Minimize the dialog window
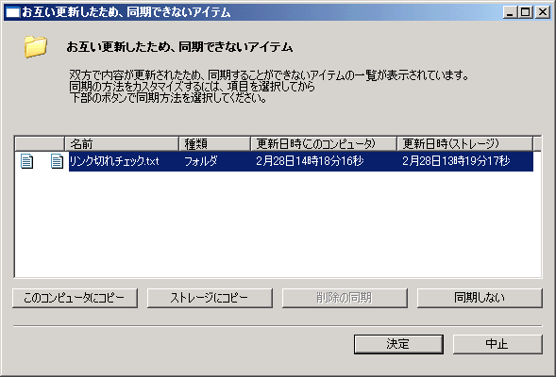Screen dimensions: 556x377 tap(511, 12)
